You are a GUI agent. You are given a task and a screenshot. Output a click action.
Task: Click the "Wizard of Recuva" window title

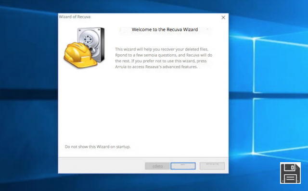[75, 17]
